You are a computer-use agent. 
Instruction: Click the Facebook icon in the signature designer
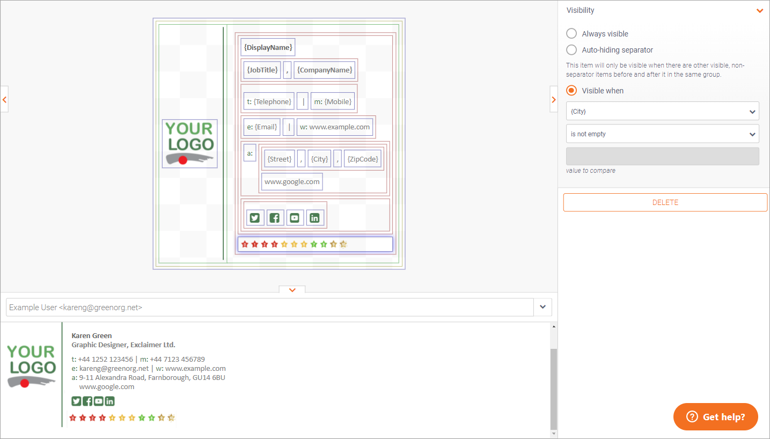pos(275,218)
